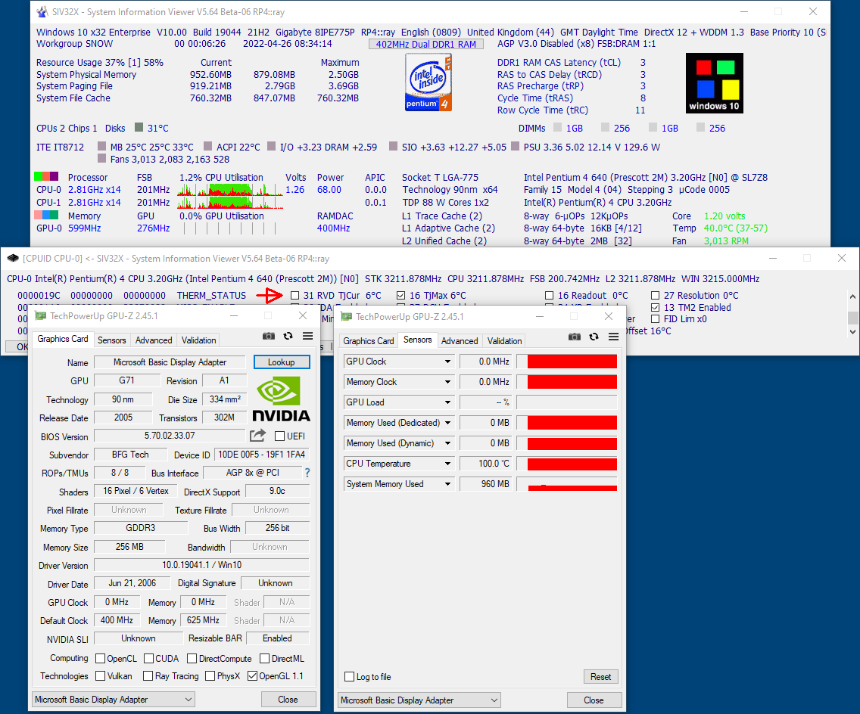Click the colored Processor indicator icon
The width and height of the screenshot is (860, 714).
click(x=46, y=176)
